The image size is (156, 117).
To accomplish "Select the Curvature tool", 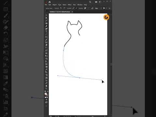I will click(46, 29).
